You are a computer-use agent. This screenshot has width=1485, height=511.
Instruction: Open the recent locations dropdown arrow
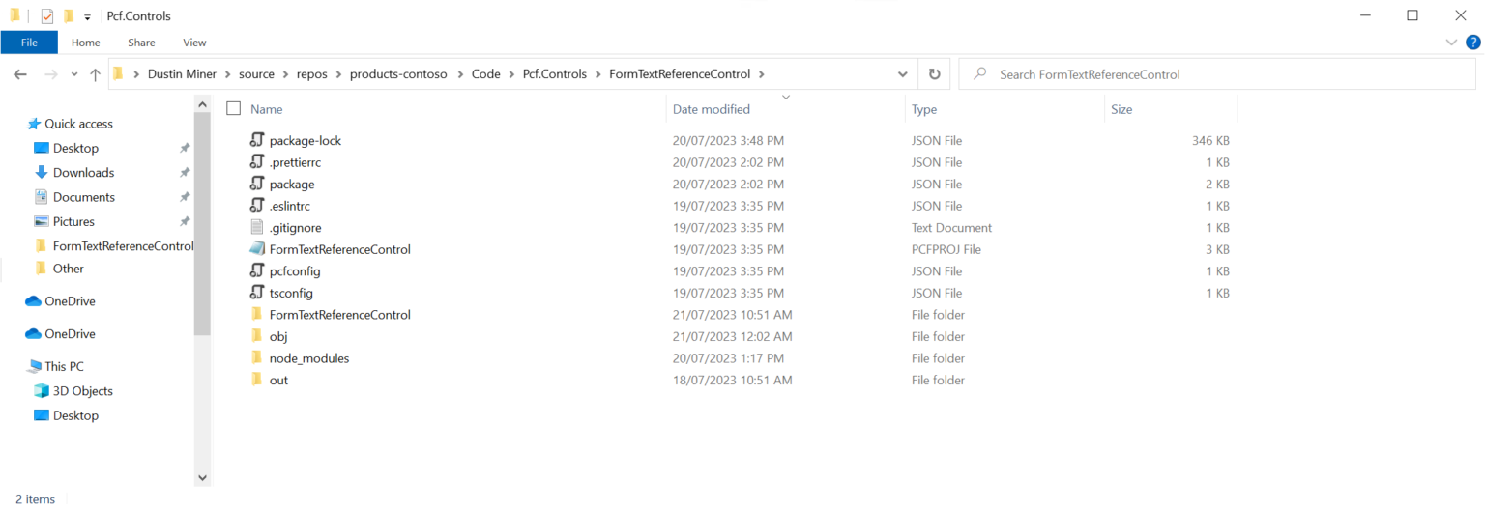(73, 74)
